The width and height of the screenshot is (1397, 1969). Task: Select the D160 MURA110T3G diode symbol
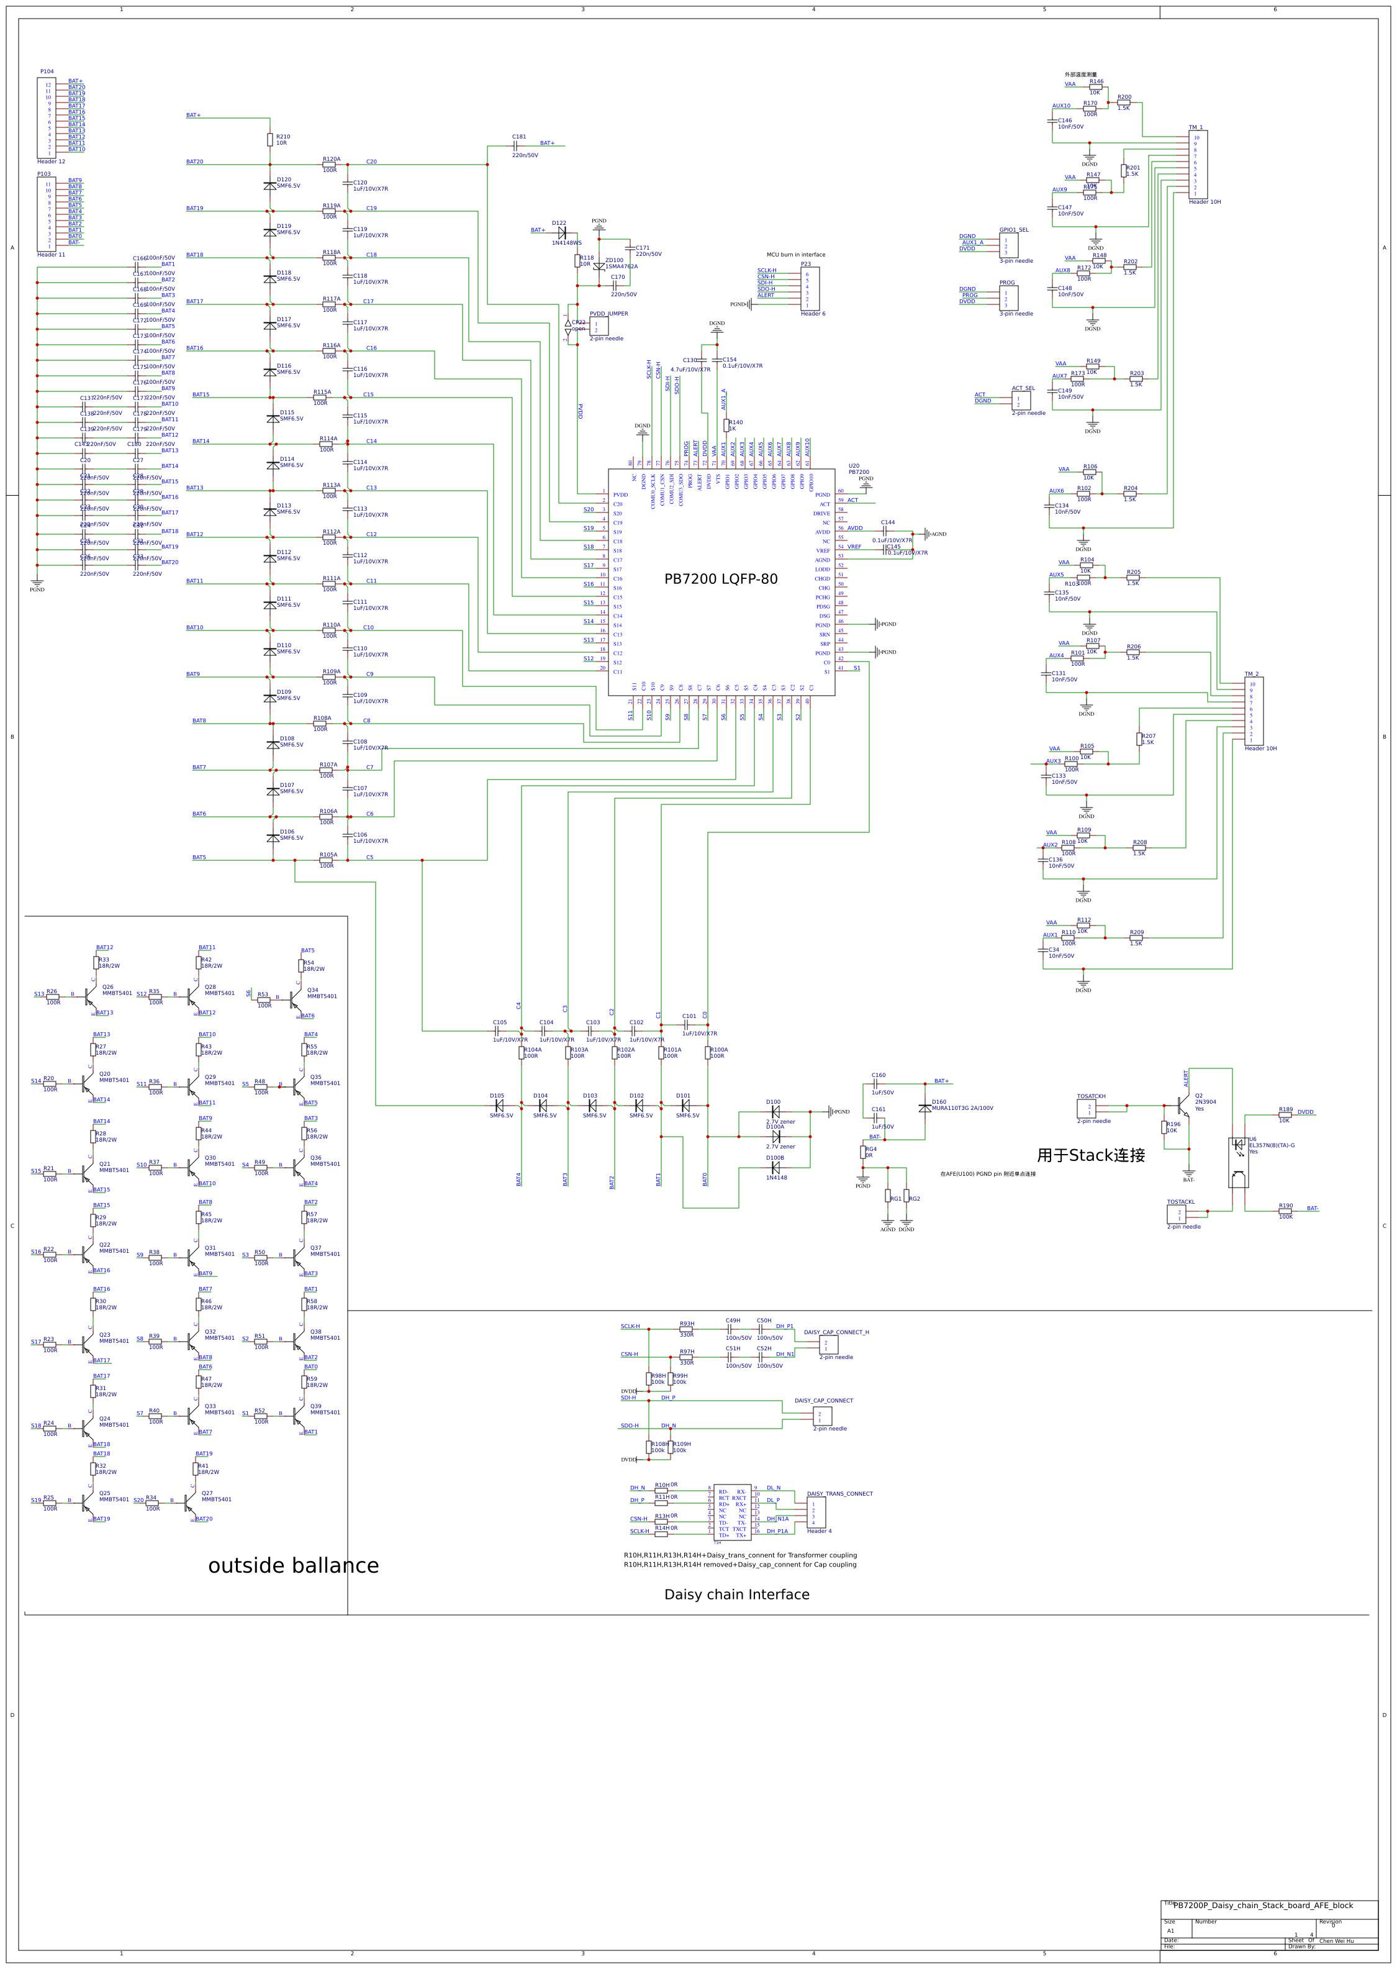tap(925, 1109)
